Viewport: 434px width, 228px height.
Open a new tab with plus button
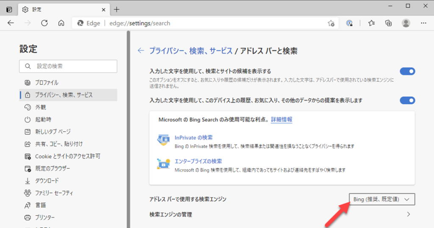pyautogui.click(x=117, y=9)
